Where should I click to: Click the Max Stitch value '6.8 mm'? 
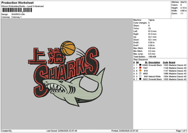coord(152,48)
